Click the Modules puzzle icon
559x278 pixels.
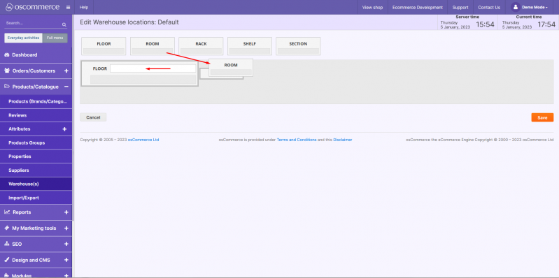click(x=7, y=275)
